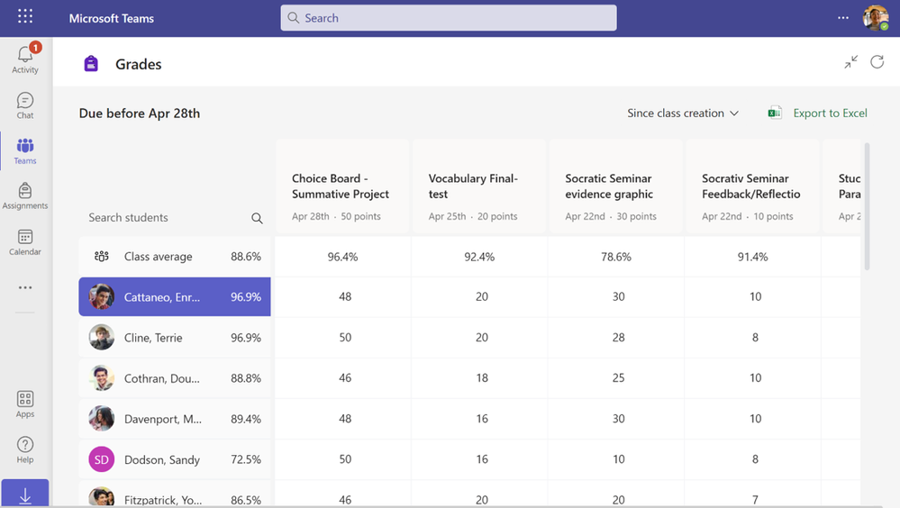Select student Dodson, Sandy
This screenshot has height=508, width=900.
[175, 459]
